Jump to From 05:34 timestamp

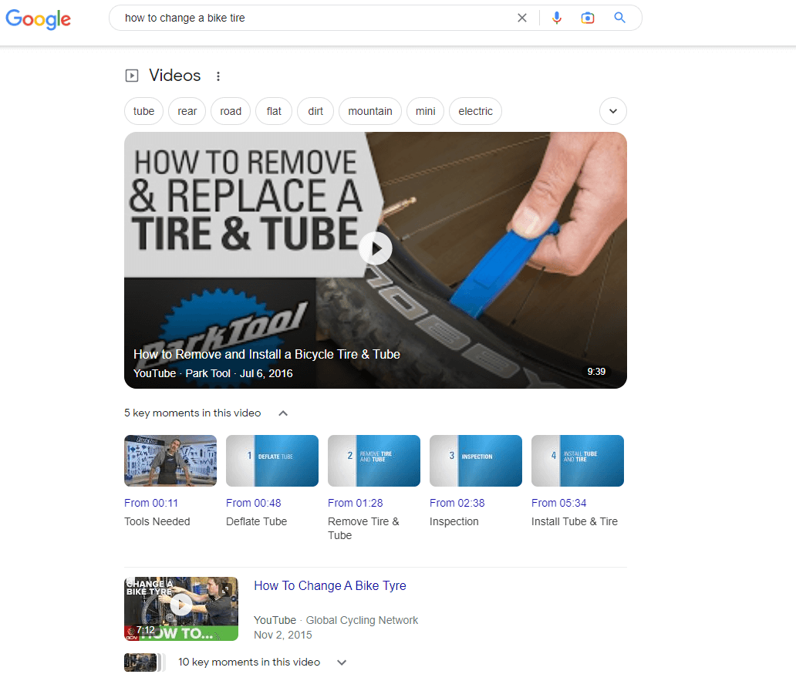coord(559,503)
